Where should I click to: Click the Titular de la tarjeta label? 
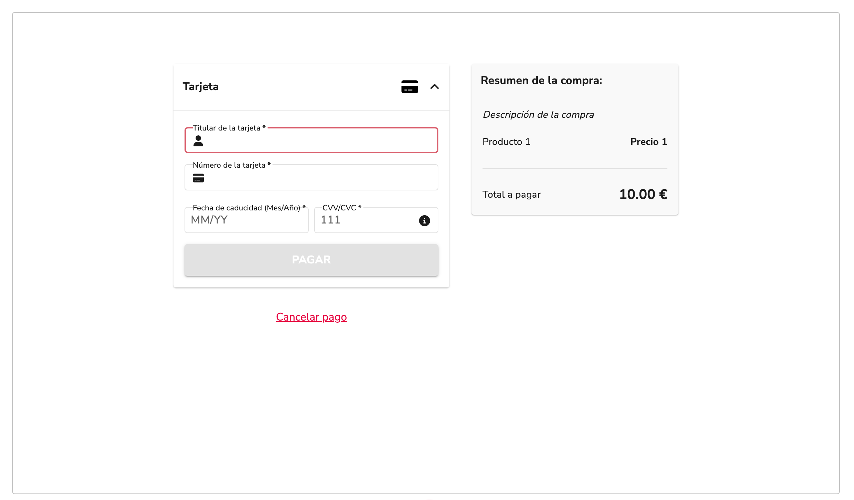click(x=229, y=128)
